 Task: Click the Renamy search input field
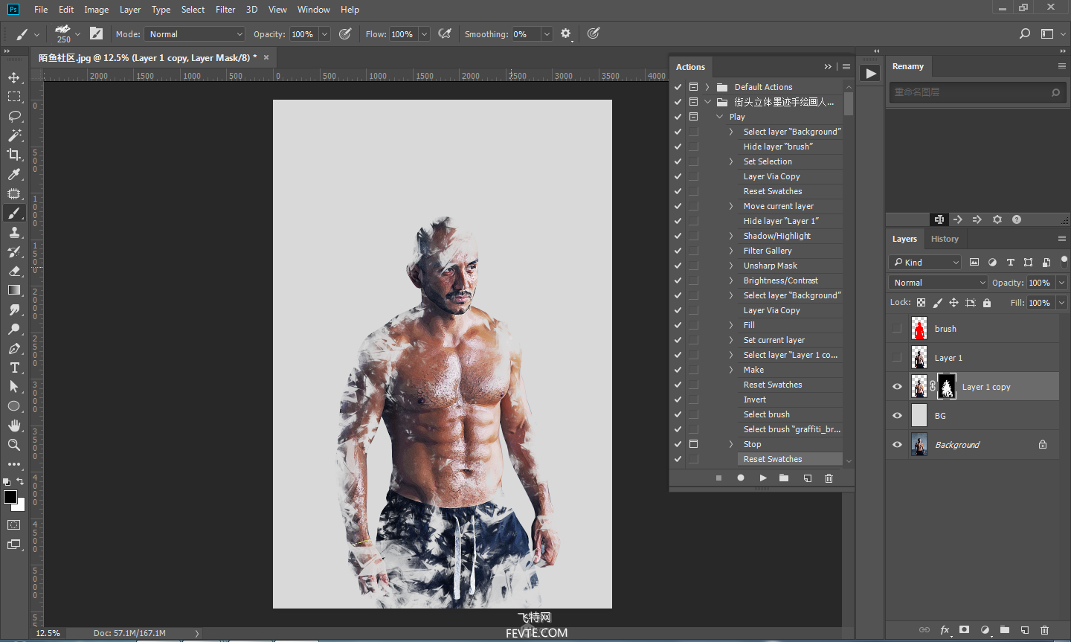coord(977,92)
